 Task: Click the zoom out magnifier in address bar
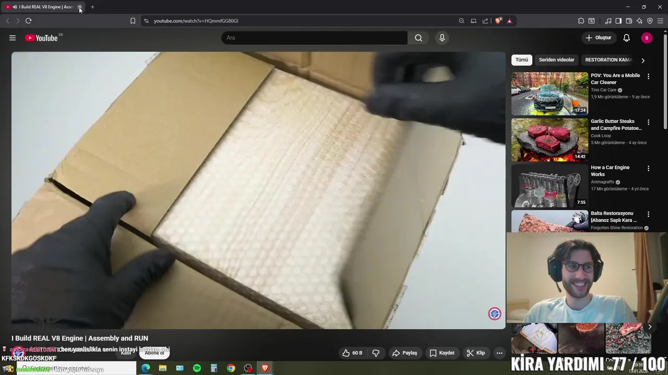tap(461, 21)
